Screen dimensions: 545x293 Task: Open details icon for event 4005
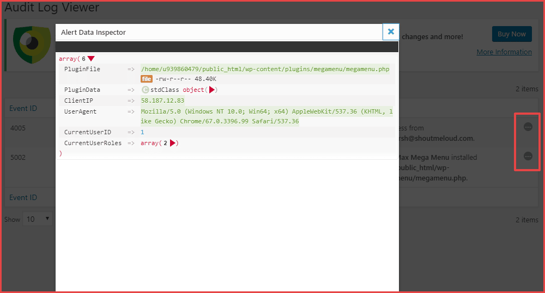pos(528,127)
